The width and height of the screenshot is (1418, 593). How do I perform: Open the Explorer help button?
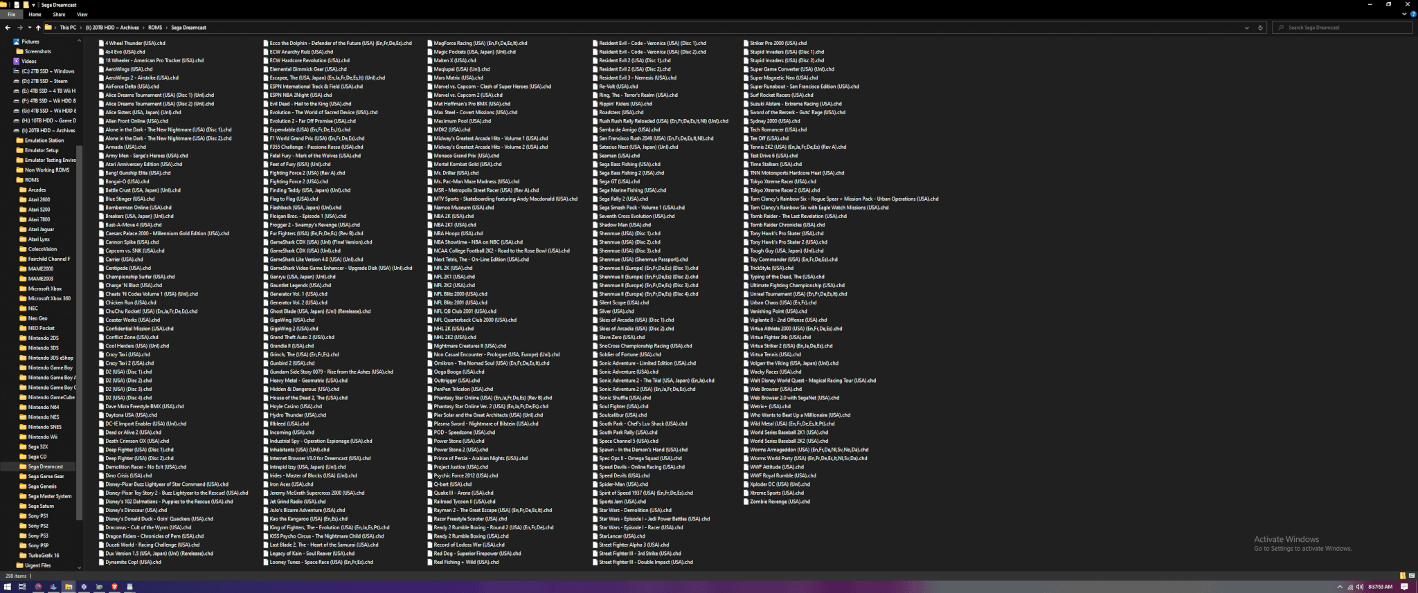coord(1412,14)
